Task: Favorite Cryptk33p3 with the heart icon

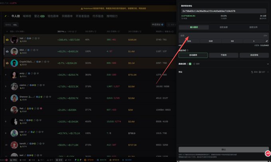Action: [48, 62]
